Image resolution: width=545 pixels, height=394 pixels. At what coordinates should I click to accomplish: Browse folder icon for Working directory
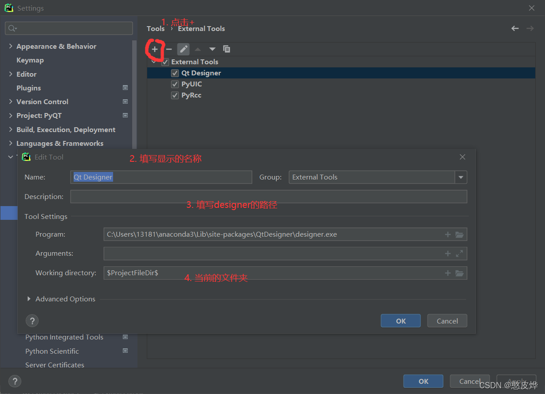coord(459,273)
